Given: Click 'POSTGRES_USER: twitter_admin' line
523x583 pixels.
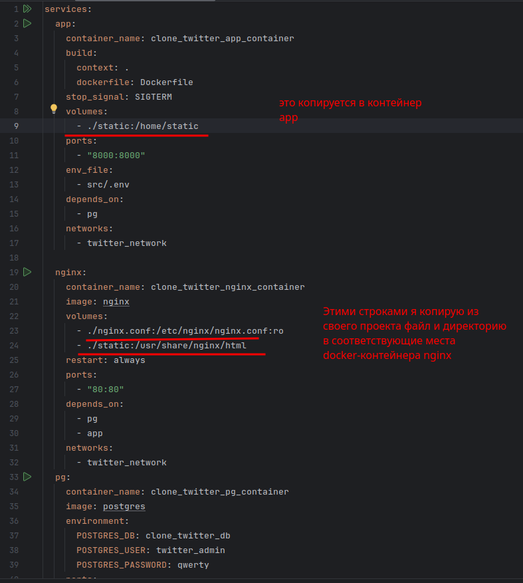Looking at the screenshot, I should 151,550.
